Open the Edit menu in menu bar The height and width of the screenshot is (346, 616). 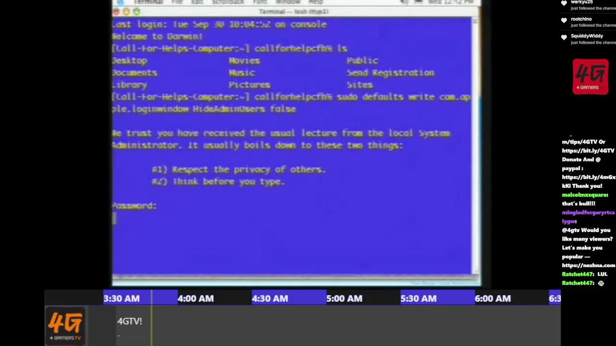pyautogui.click(x=197, y=2)
